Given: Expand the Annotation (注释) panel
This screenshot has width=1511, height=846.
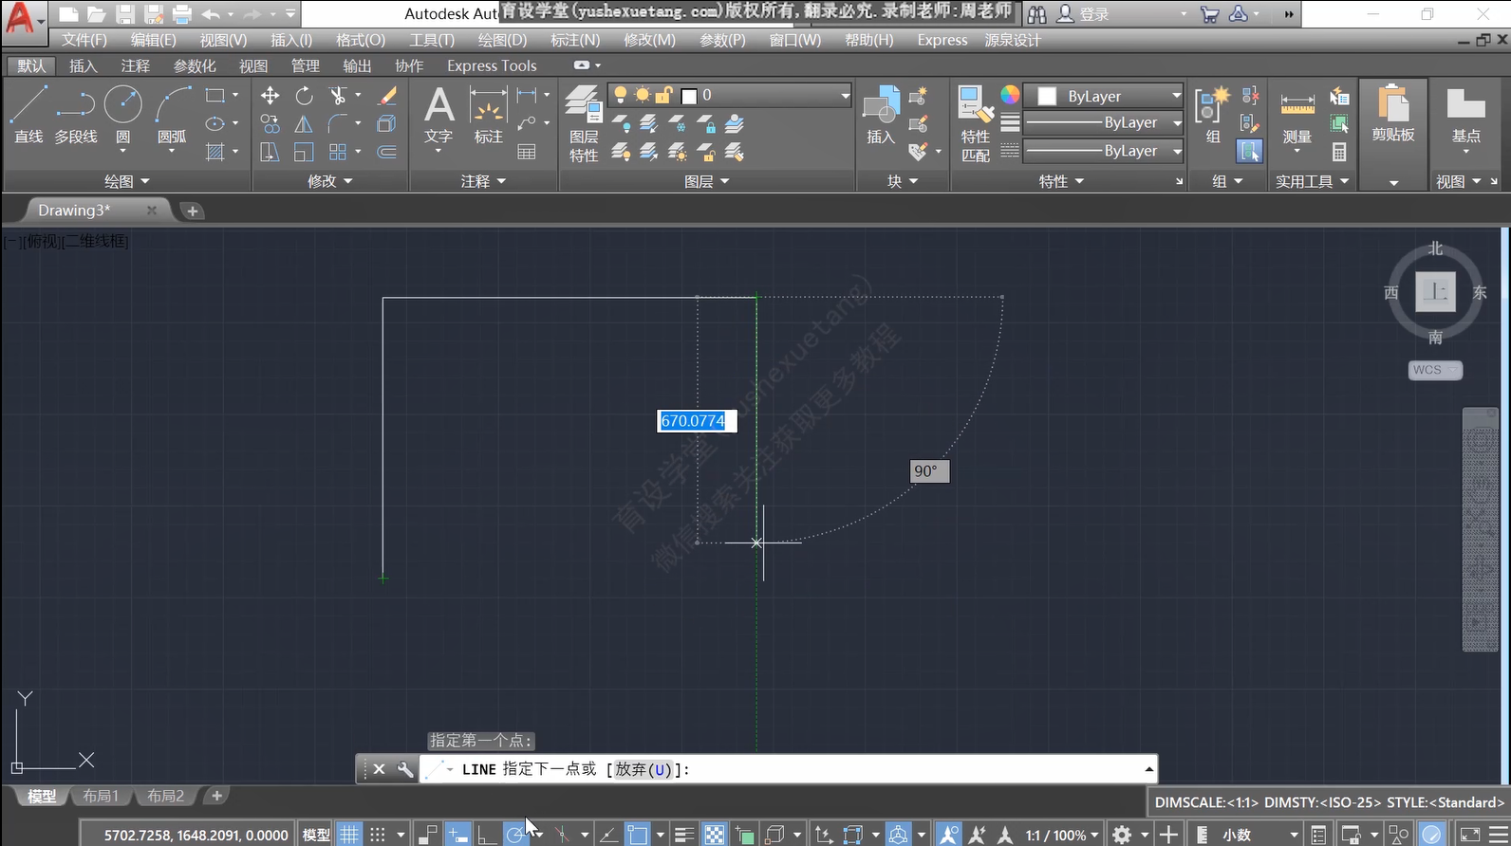Looking at the screenshot, I should (483, 181).
